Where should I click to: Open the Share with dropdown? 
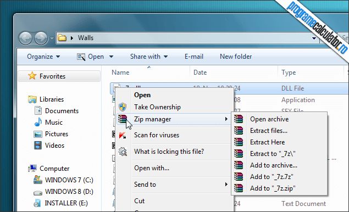[149, 57]
